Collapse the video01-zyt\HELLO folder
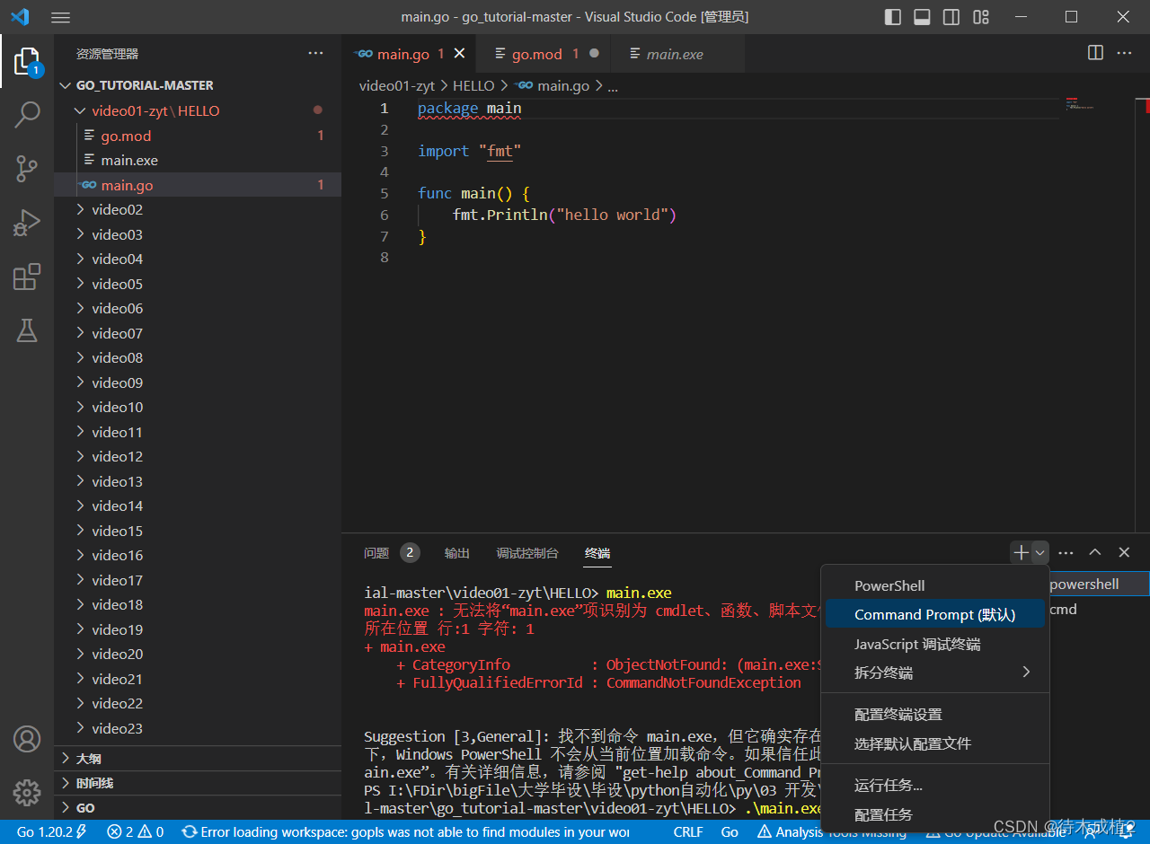The height and width of the screenshot is (844, 1150). pos(198,110)
